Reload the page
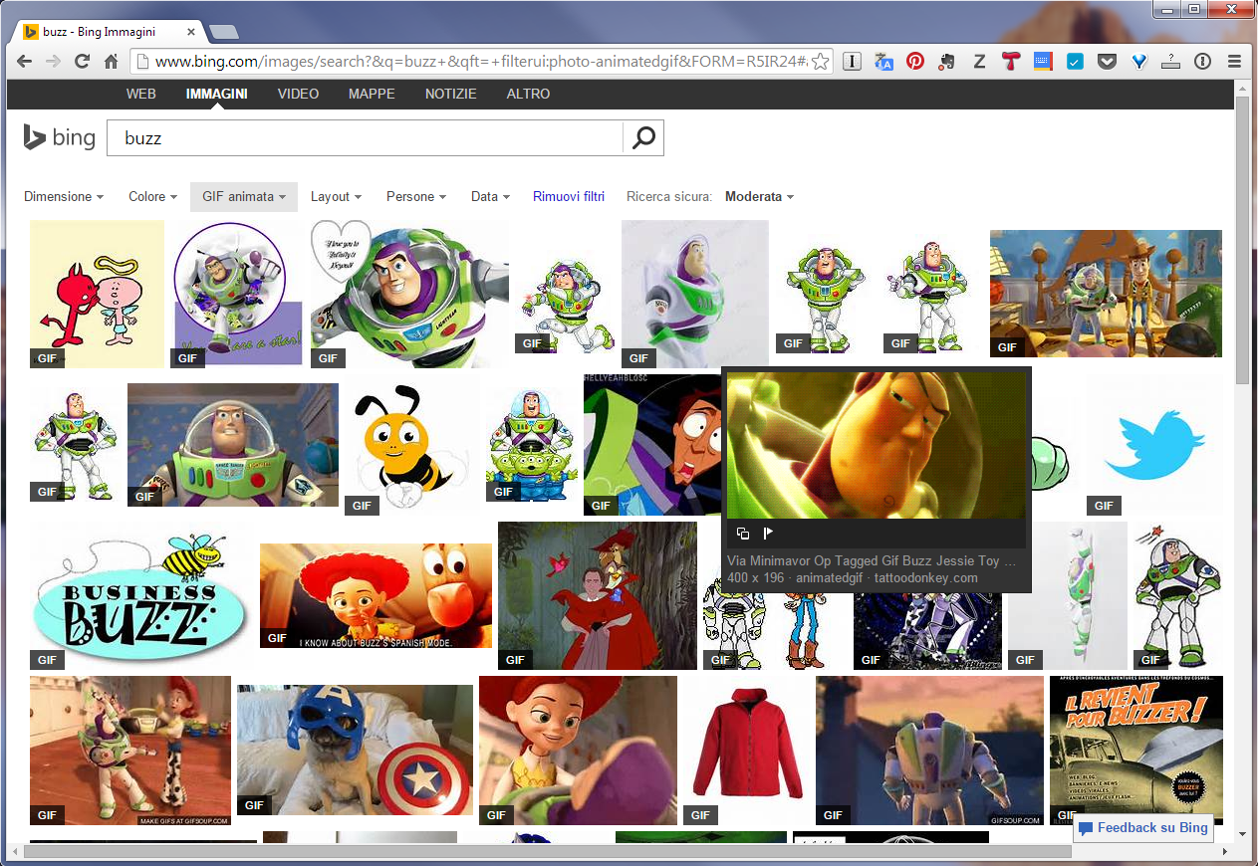Image resolution: width=1258 pixels, height=866 pixels. (83, 62)
